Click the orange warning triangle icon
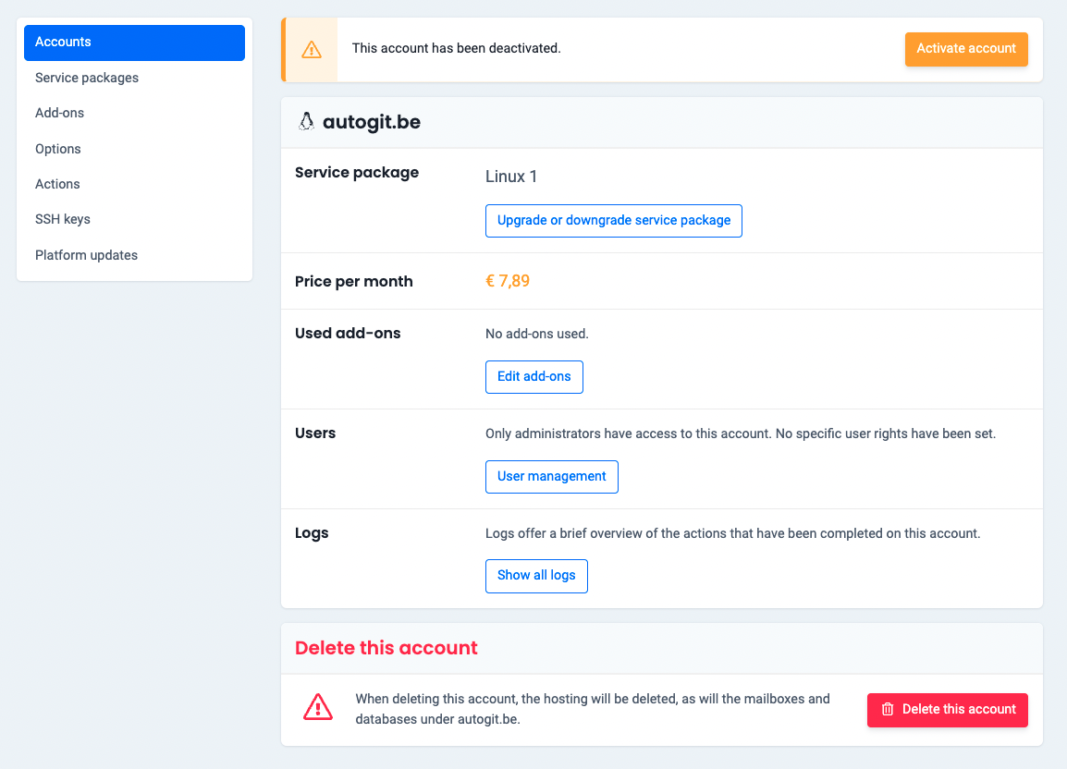The width and height of the screenshot is (1067, 769). tap(312, 49)
